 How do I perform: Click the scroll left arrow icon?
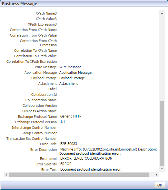[x=6, y=174]
